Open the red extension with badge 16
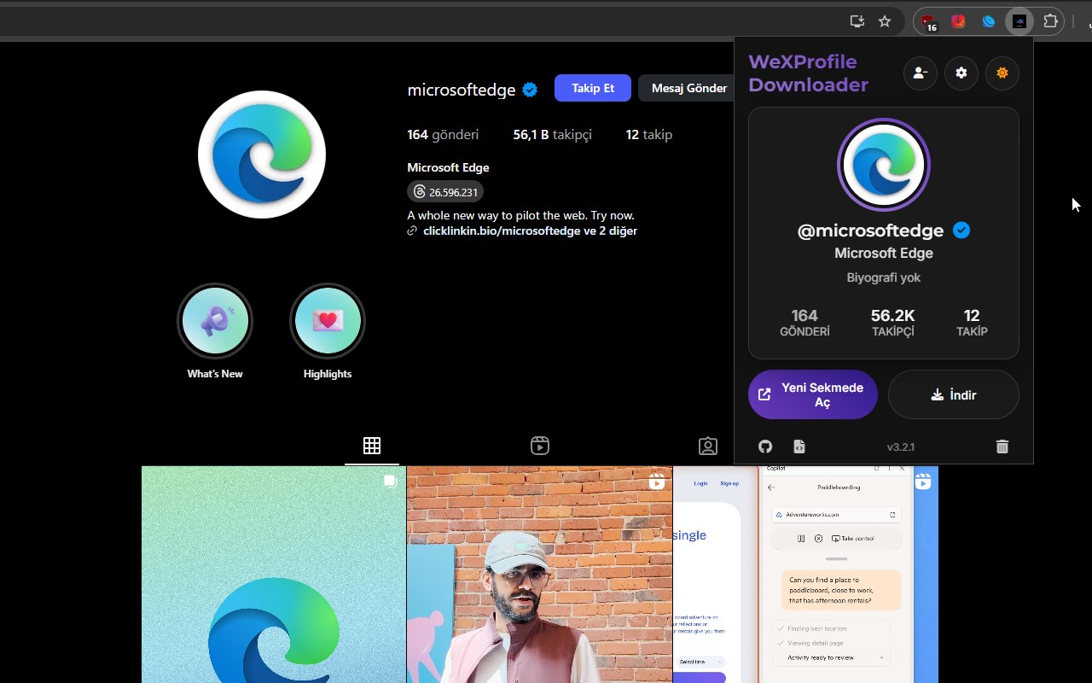 coord(928,22)
